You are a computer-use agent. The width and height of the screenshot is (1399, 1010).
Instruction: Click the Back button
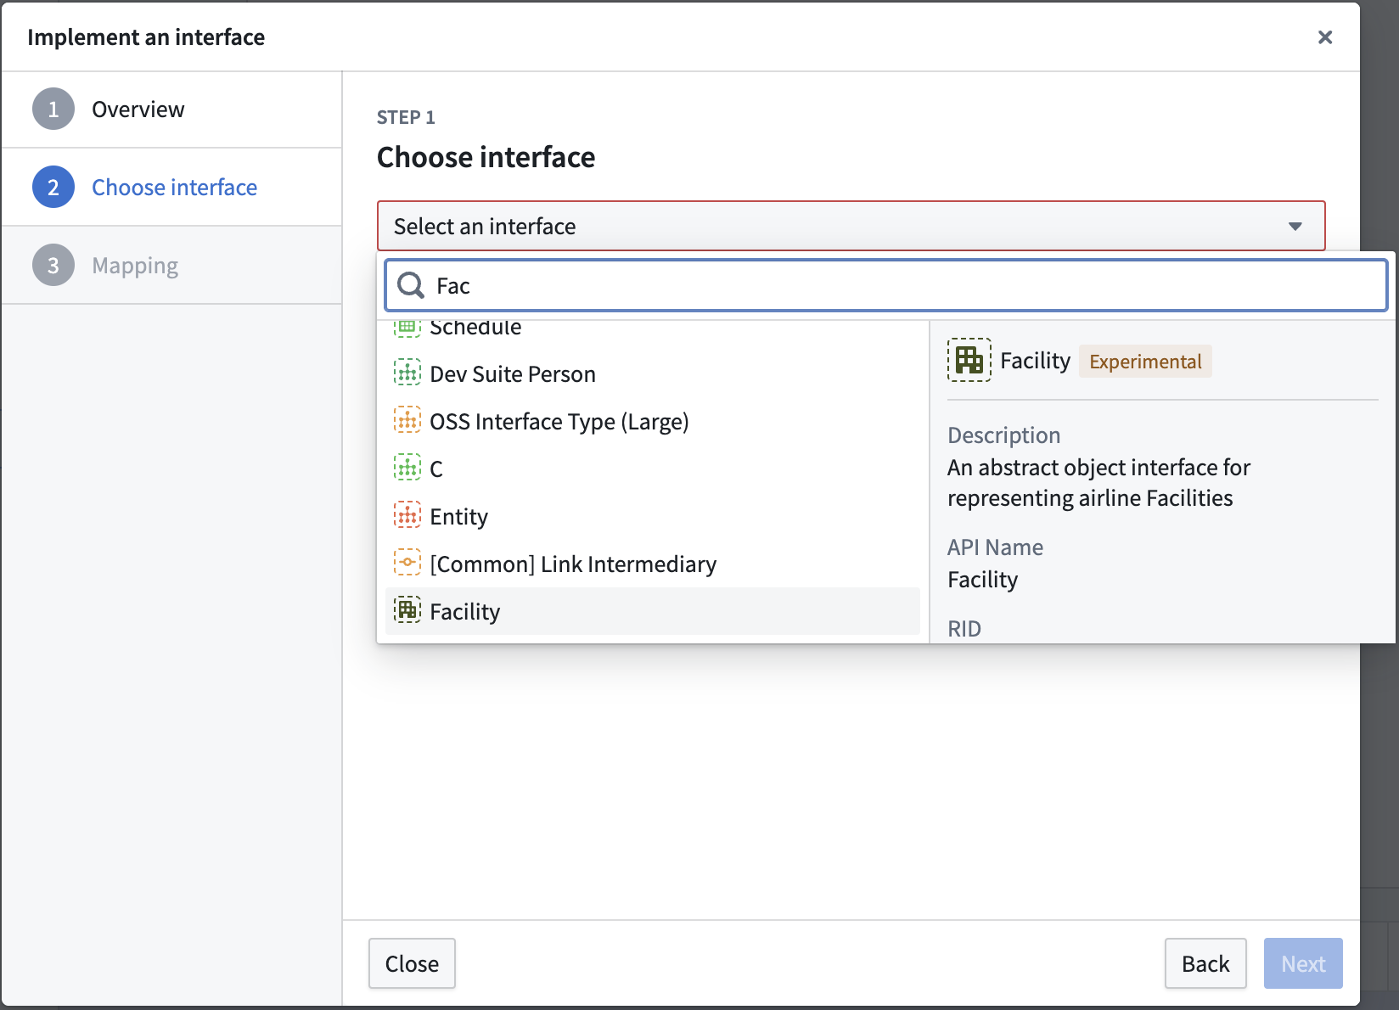click(1205, 963)
